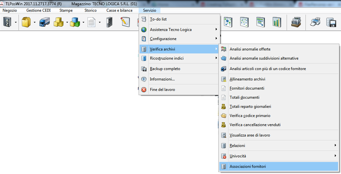Click the dark binder toolbar icon
Viewport: 341px width, 174px height.
pos(110,22)
